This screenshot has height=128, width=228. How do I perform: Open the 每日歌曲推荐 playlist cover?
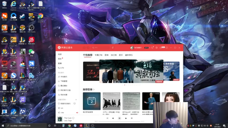91,101
